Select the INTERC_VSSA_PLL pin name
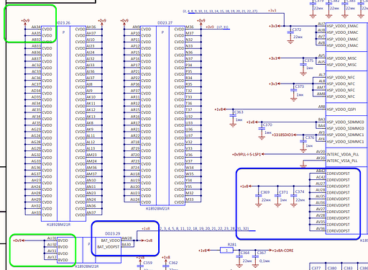This screenshot has width=368, height=270. click(x=342, y=161)
